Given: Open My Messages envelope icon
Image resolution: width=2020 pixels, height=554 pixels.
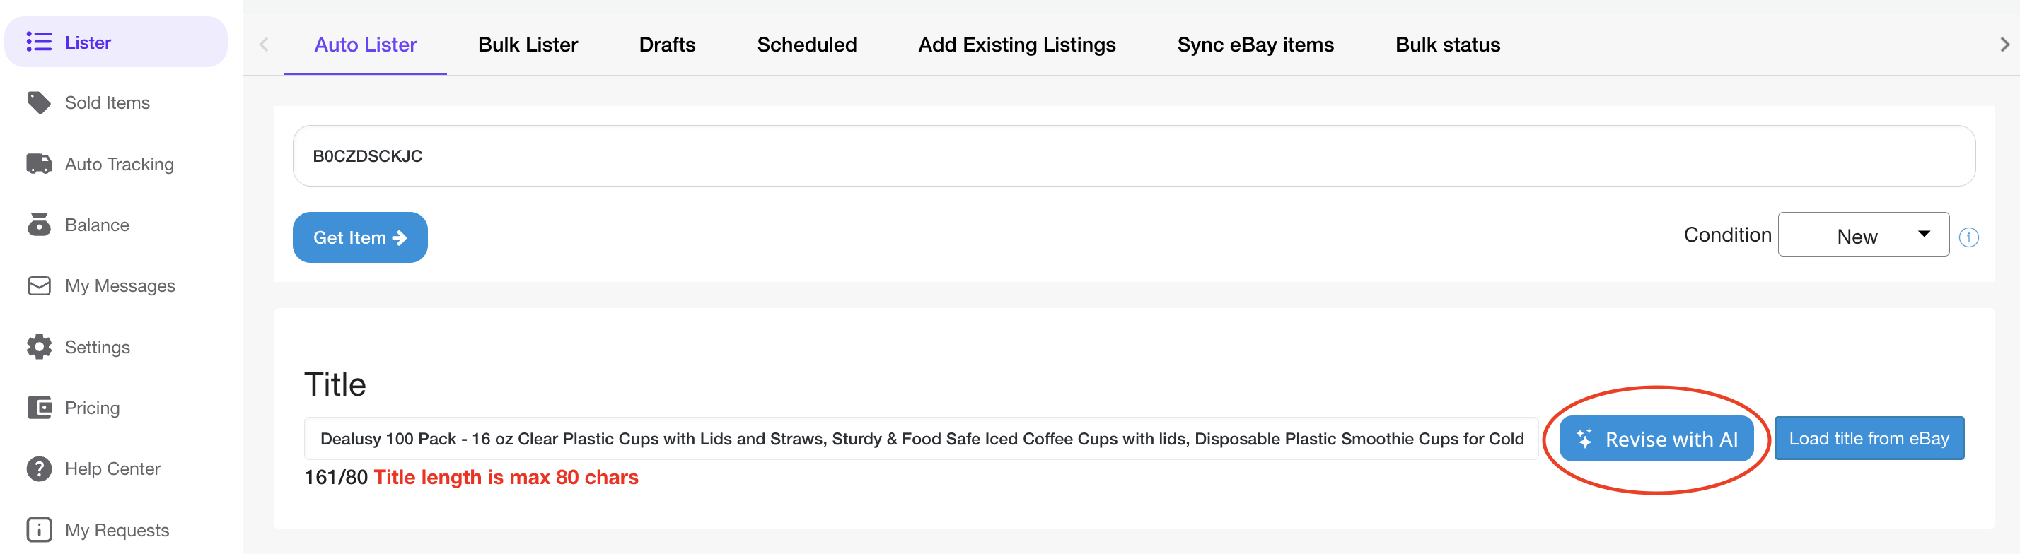Looking at the screenshot, I should coord(38,286).
